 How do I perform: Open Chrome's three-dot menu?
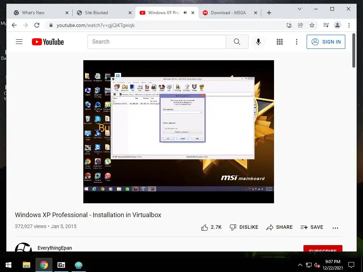click(x=349, y=25)
